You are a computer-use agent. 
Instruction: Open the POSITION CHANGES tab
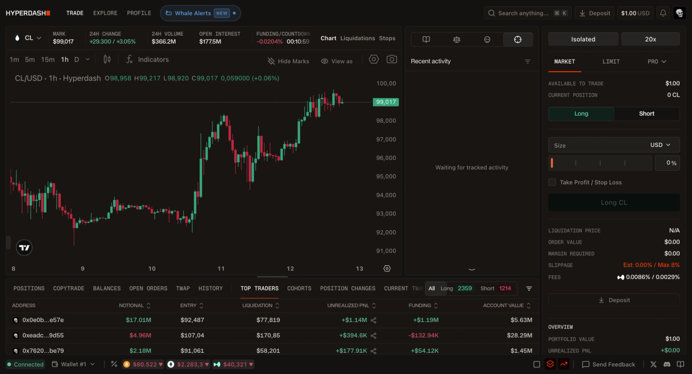click(x=348, y=289)
